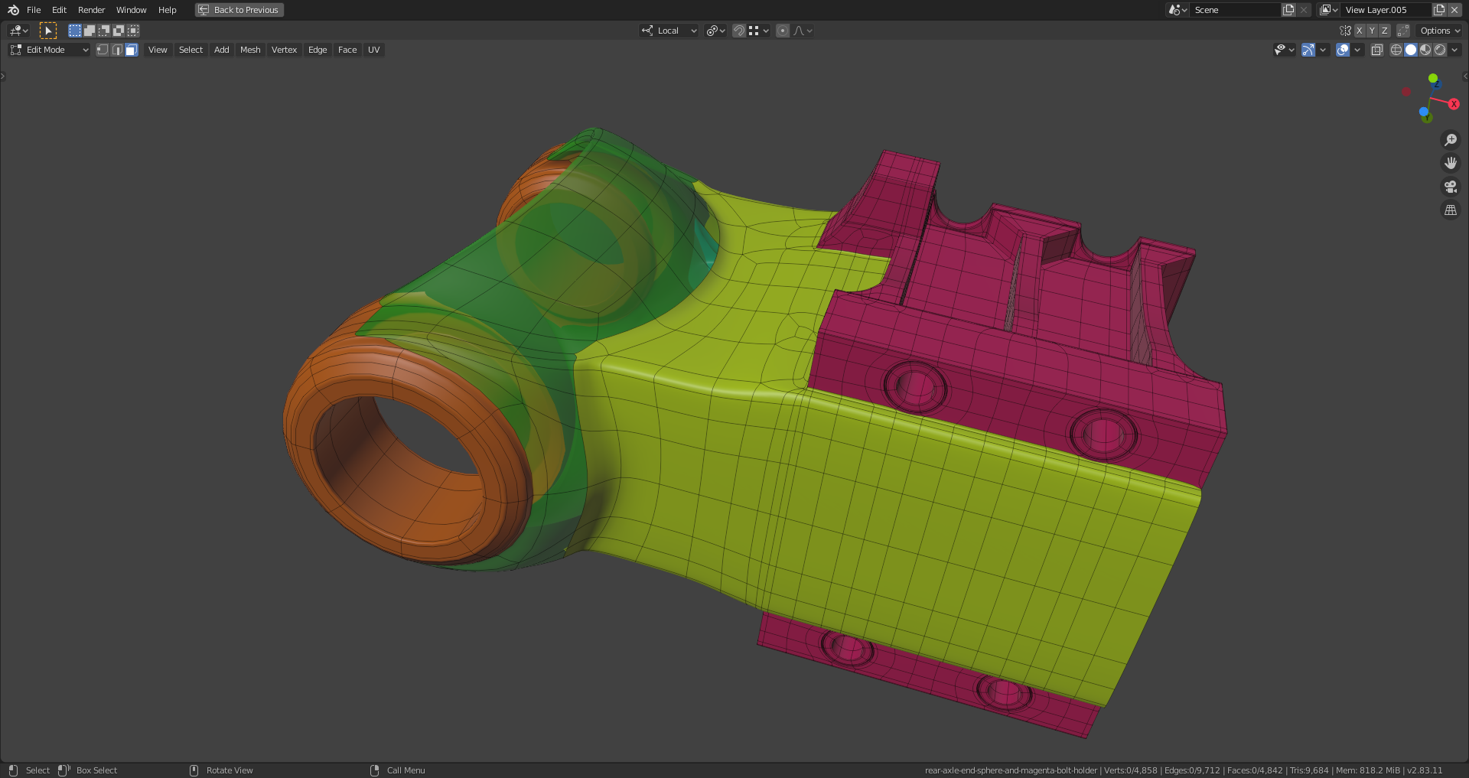Open the Select menu in viewport header
Viewport: 1469px width, 778px height.
(x=191, y=50)
